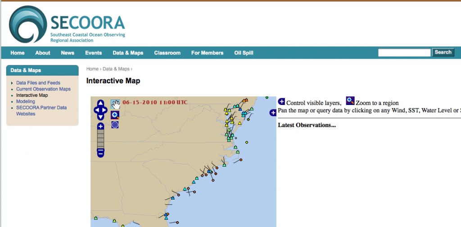Click the SECOORA swirl logo
The height and width of the screenshot is (227, 461).
[x=28, y=24]
